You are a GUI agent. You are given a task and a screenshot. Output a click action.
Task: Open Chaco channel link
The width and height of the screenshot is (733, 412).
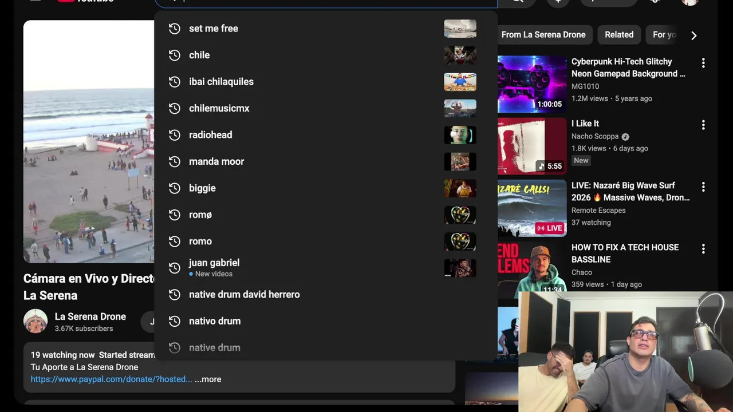[582, 272]
